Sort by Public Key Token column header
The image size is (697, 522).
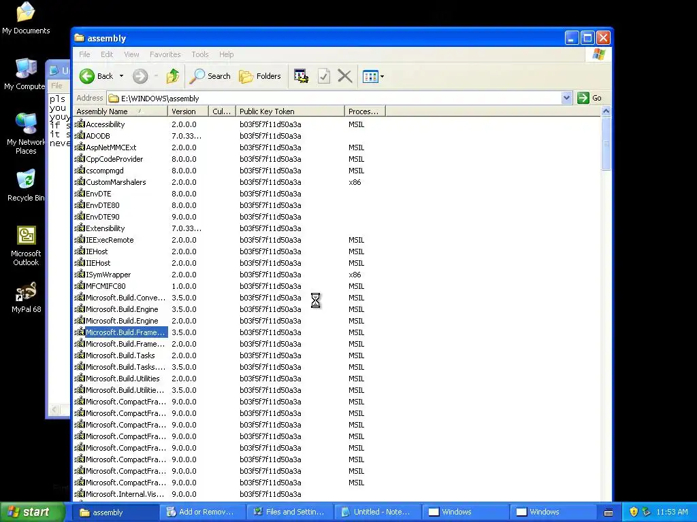(x=290, y=111)
